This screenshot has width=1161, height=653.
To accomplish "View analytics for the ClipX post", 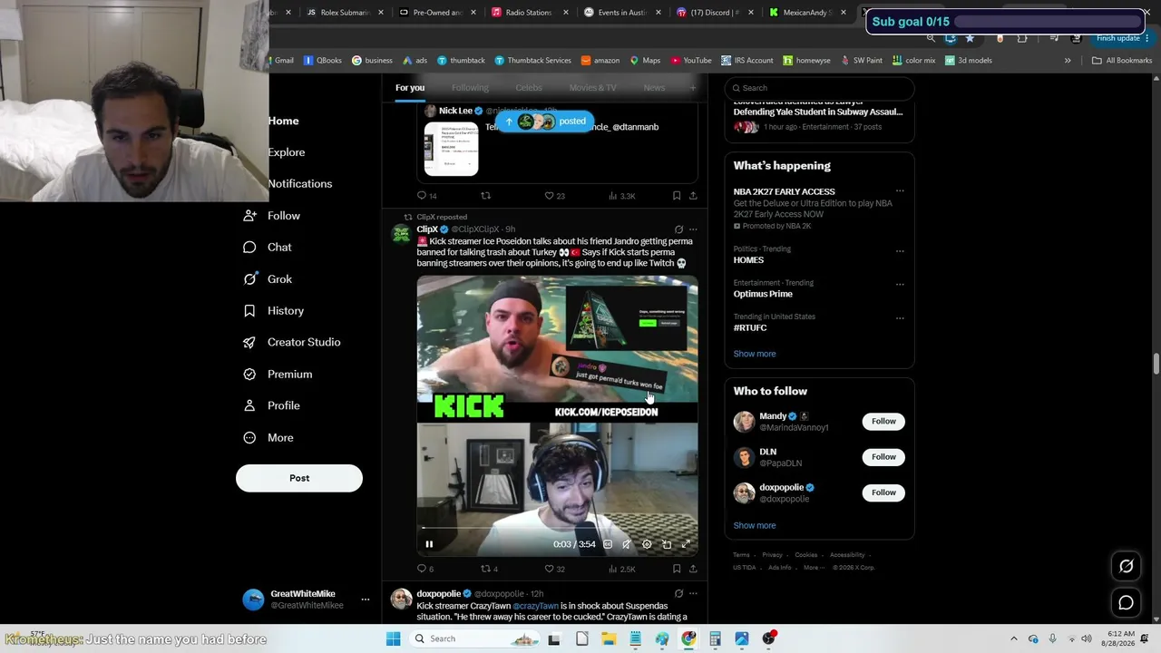I will tap(621, 570).
